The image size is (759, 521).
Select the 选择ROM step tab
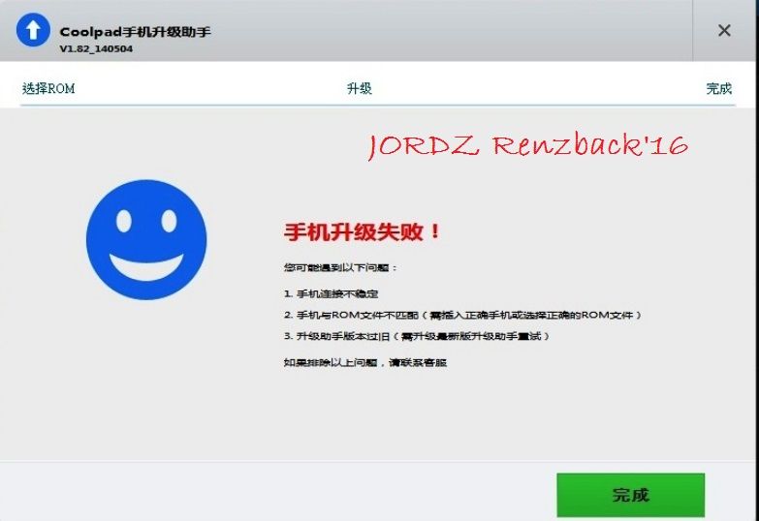click(x=48, y=89)
